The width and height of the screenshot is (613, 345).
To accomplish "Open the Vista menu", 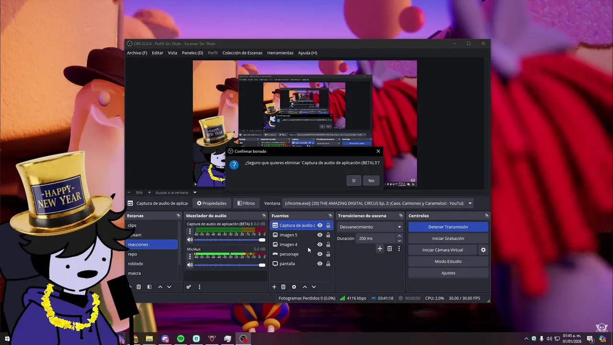I will tap(172, 53).
